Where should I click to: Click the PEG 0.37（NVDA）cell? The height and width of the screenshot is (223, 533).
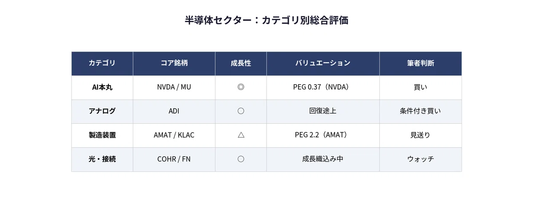323,87
